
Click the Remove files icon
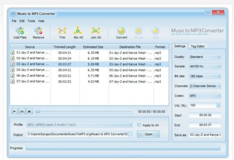point(38,31)
